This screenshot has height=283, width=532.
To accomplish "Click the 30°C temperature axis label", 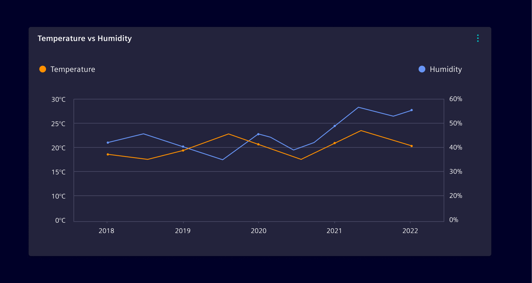I will [x=58, y=100].
